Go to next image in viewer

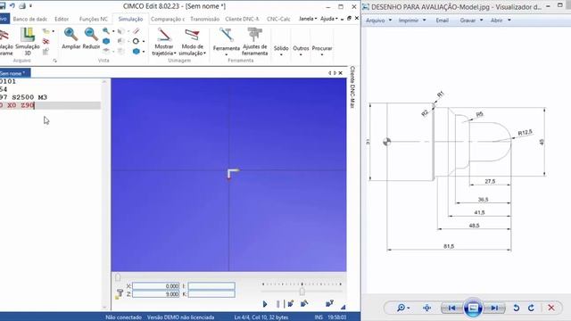(494, 308)
